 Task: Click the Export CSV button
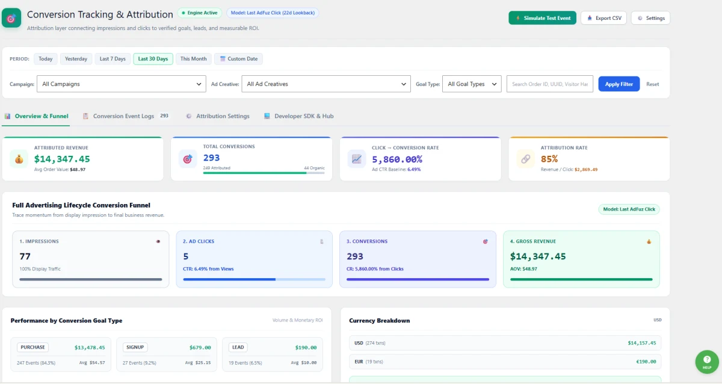coord(603,18)
